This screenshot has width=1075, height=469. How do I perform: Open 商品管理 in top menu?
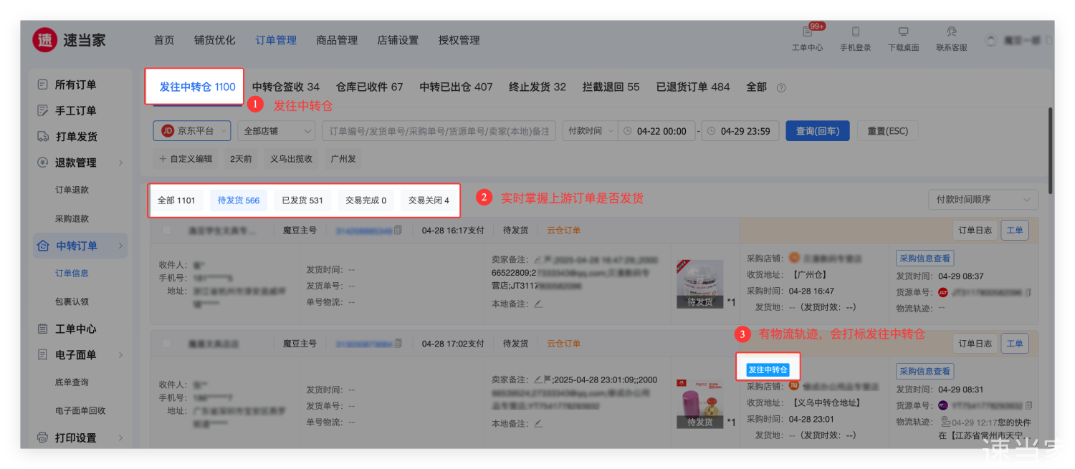coord(337,40)
